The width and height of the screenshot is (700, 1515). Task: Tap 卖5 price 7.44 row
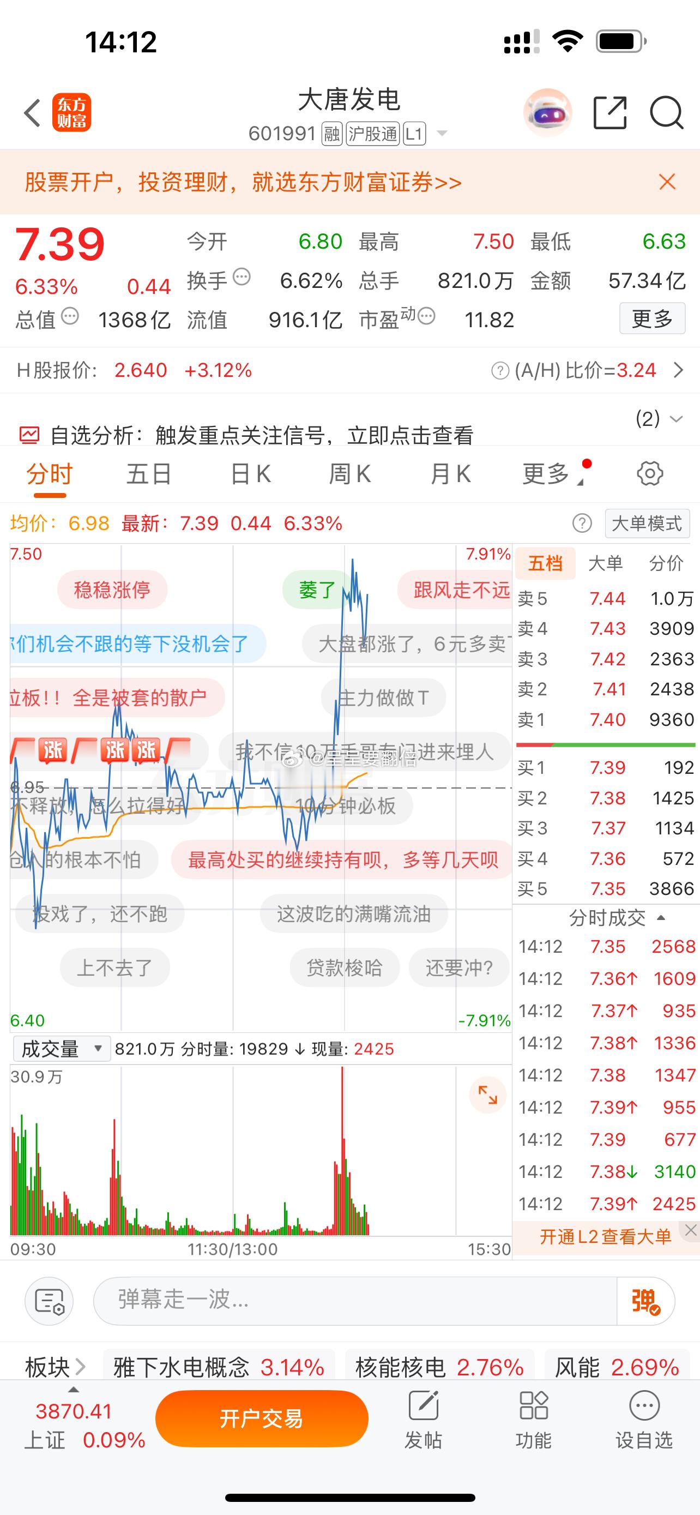point(606,599)
